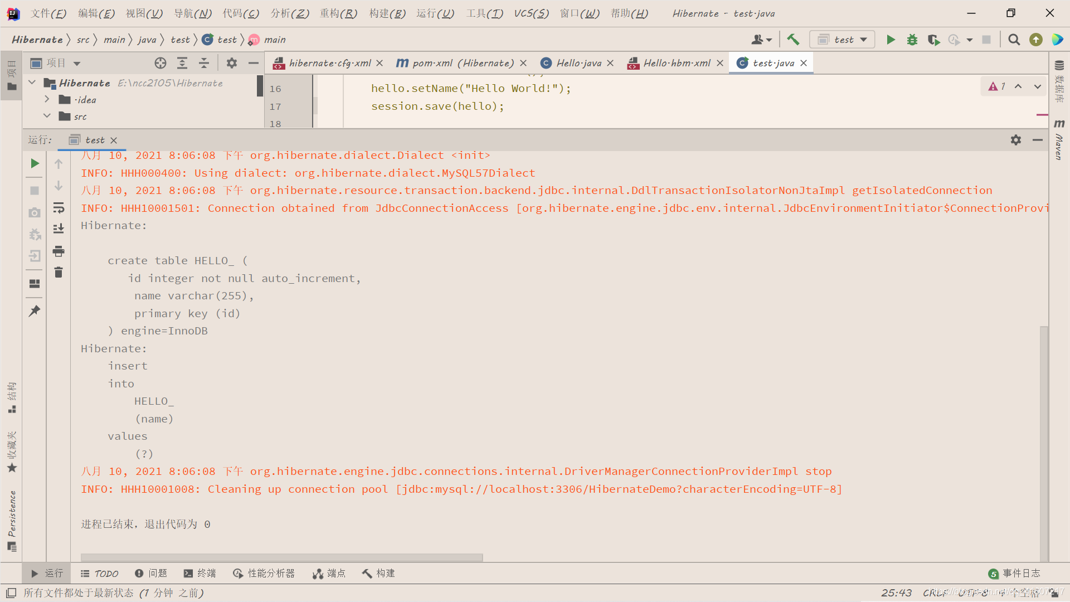Close the Hello.java editor tab
The width and height of the screenshot is (1070, 602).
pos(610,63)
